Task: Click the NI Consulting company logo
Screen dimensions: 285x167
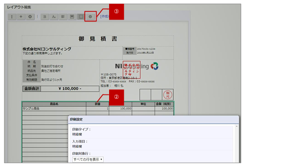Action: click(x=137, y=66)
